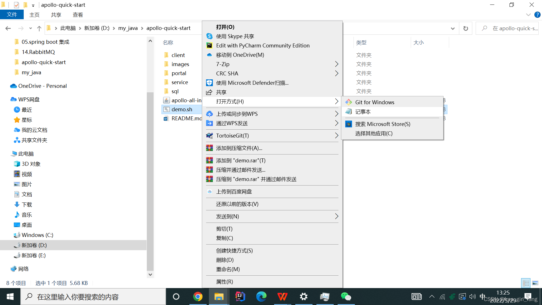The width and height of the screenshot is (542, 305).
Task: Click the back navigation arrow
Action: pyautogui.click(x=8, y=28)
